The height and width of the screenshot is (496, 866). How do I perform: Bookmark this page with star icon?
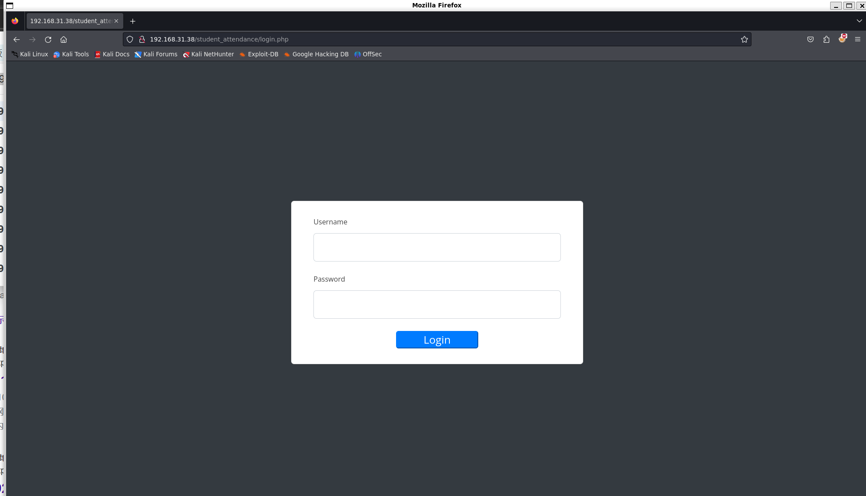tap(744, 39)
